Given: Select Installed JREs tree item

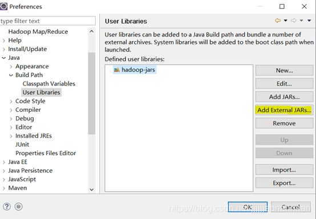Looking at the screenshot, I should [x=34, y=136].
